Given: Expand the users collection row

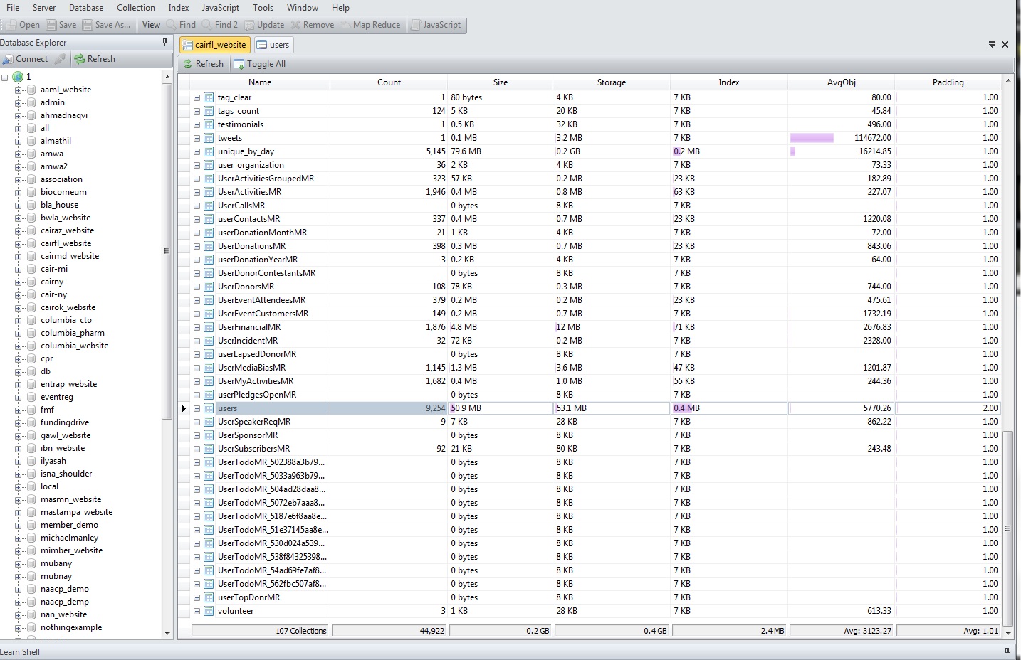Looking at the screenshot, I should tap(197, 408).
